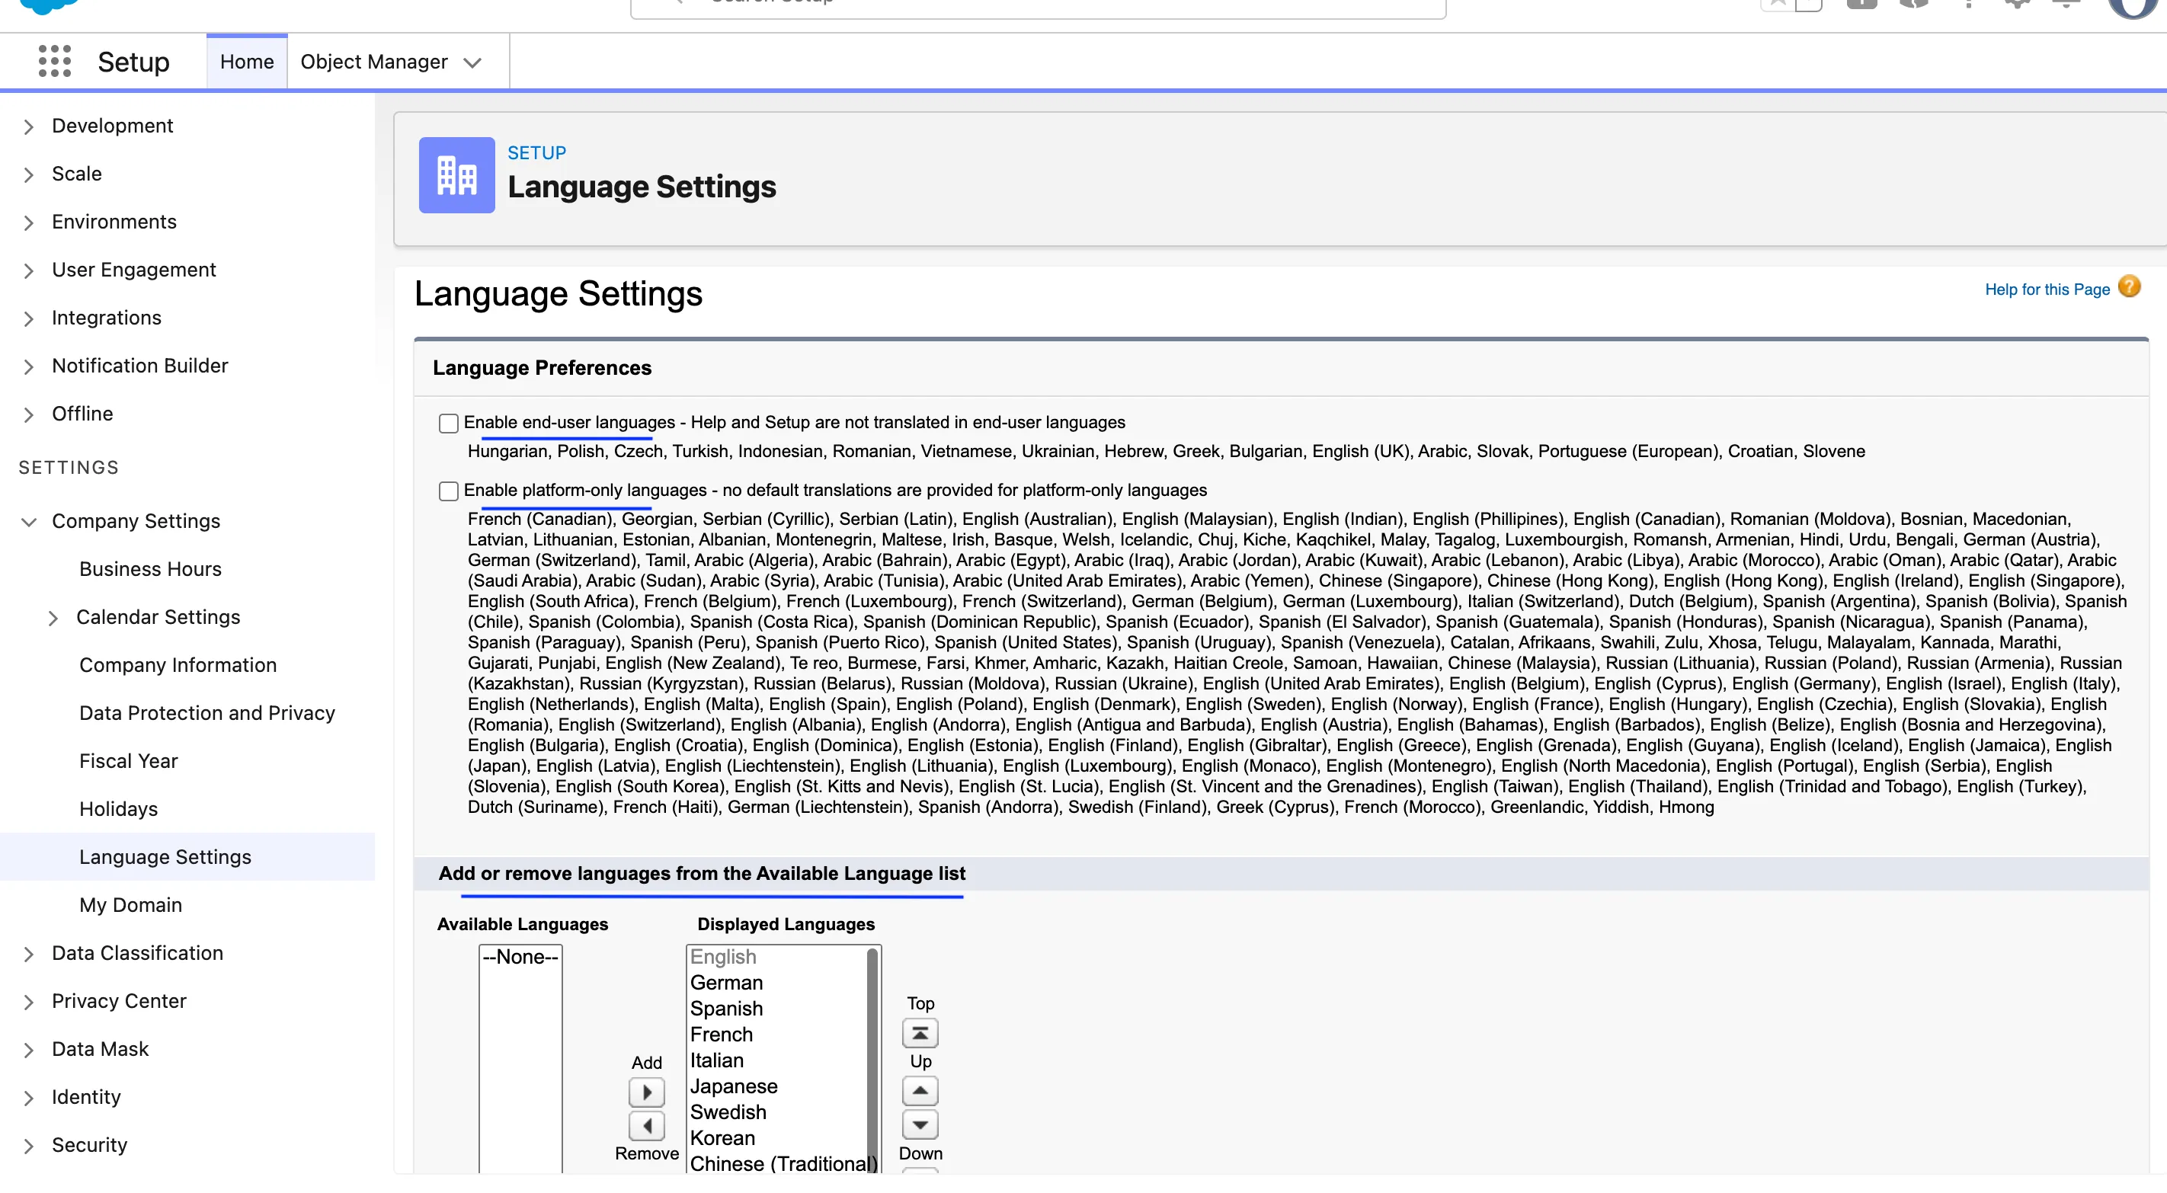Open the App Launcher waffle icon

coord(53,61)
